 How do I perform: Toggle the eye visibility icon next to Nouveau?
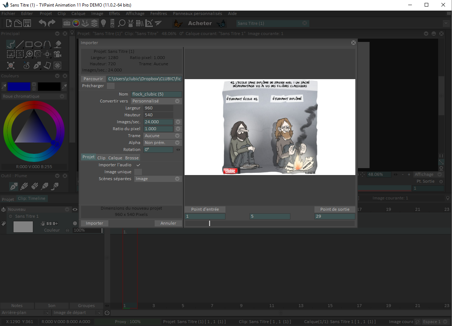click(x=75, y=210)
